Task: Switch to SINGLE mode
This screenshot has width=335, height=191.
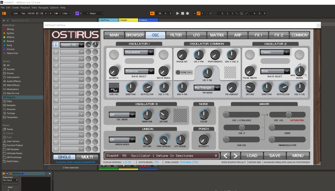Action: point(64,157)
